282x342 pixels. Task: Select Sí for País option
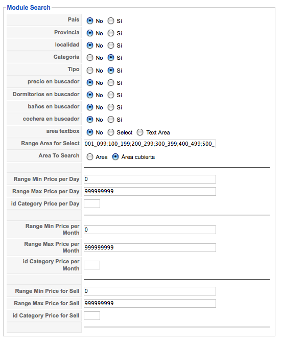click(x=111, y=21)
